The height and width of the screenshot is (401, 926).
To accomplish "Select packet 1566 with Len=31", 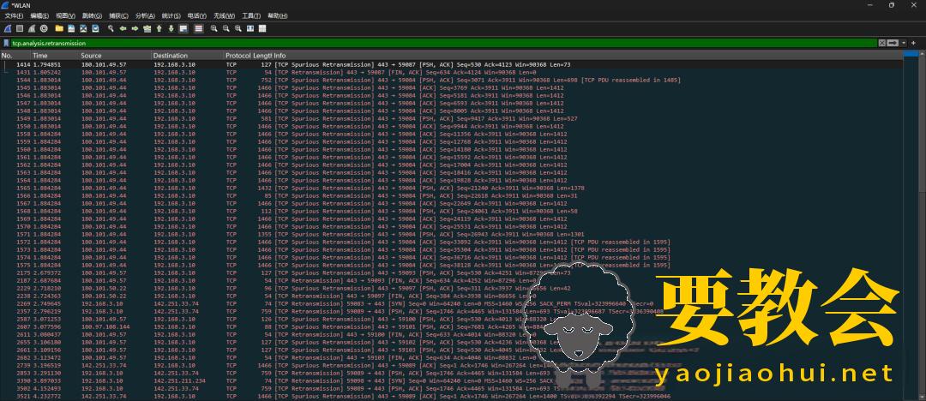I will click(x=452, y=195).
